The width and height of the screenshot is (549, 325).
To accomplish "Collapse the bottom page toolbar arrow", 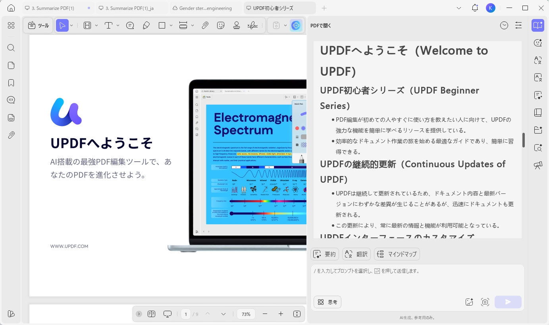I will coord(139,314).
